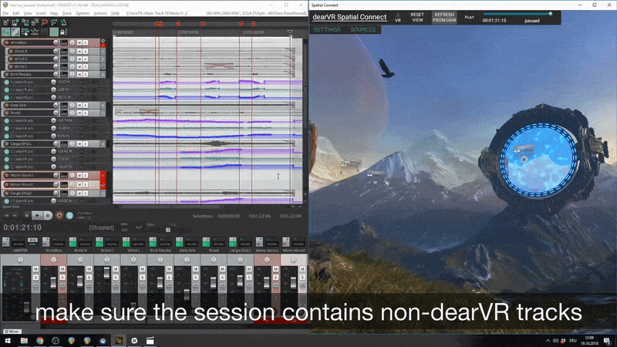Arm record on the Cargo Ship2 track

[7, 194]
